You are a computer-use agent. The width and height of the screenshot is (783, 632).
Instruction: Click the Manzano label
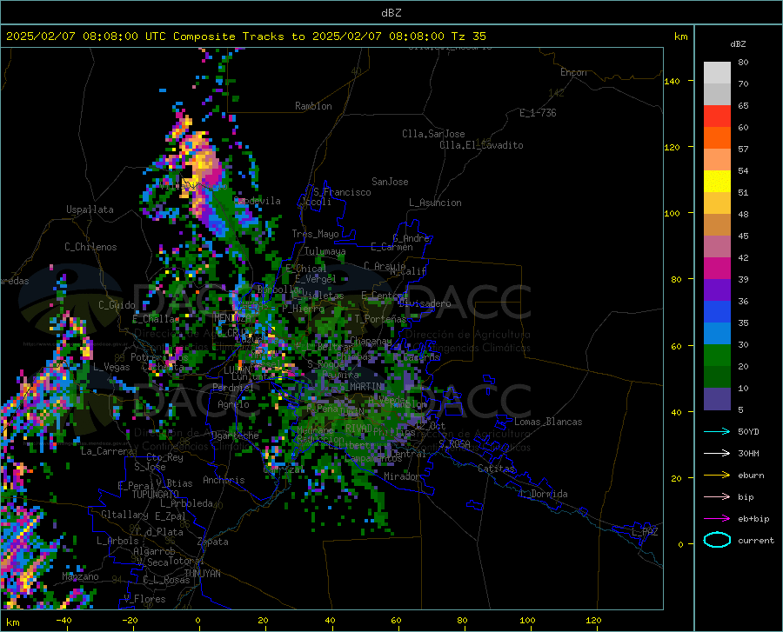(80, 576)
